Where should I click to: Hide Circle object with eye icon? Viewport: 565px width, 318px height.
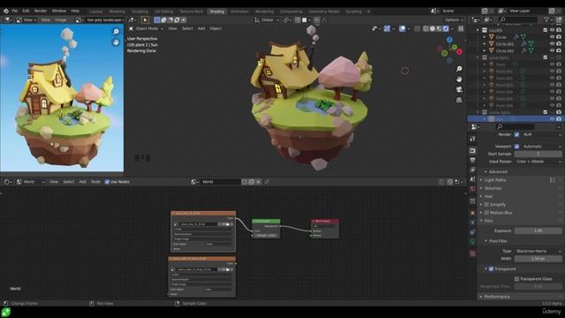[552, 37]
